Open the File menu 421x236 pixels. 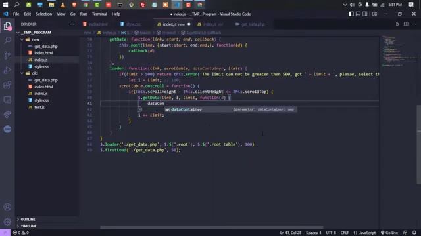coord(16,14)
